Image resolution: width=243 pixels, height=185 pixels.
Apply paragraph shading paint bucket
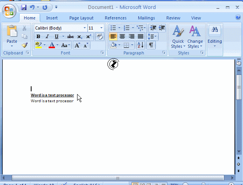click(114, 45)
